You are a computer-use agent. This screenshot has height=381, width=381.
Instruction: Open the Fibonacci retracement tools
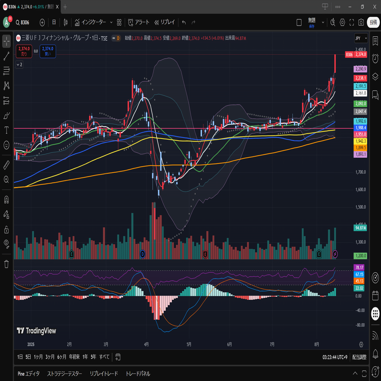(x=7, y=71)
